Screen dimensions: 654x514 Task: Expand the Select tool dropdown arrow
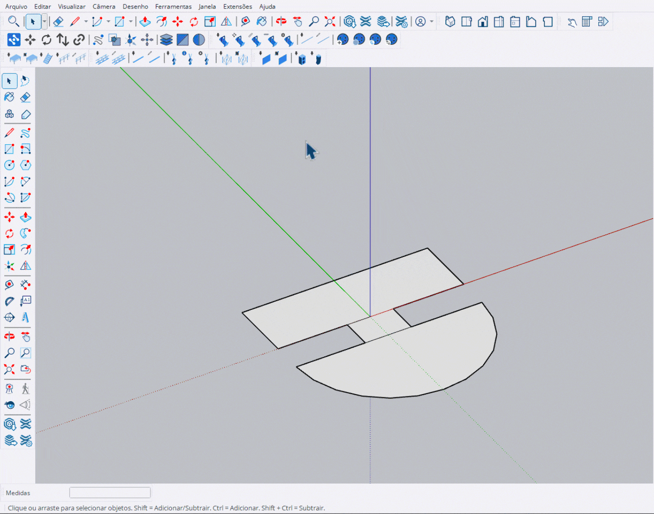click(x=44, y=21)
